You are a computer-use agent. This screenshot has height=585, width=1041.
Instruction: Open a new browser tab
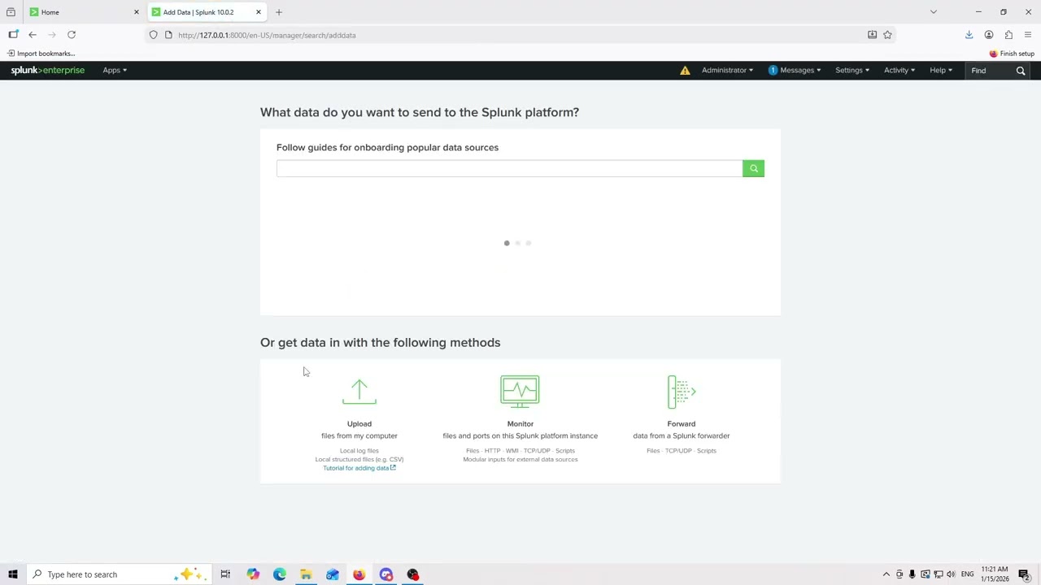(279, 12)
